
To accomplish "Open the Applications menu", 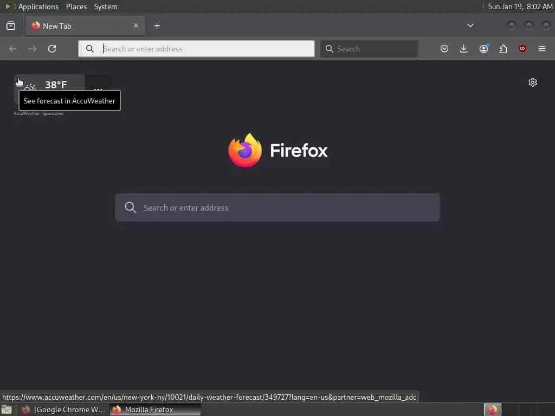I will point(38,6).
